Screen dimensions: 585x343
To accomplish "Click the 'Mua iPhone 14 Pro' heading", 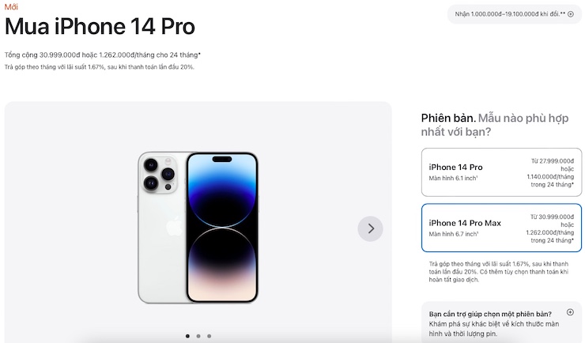I will 100,26.
